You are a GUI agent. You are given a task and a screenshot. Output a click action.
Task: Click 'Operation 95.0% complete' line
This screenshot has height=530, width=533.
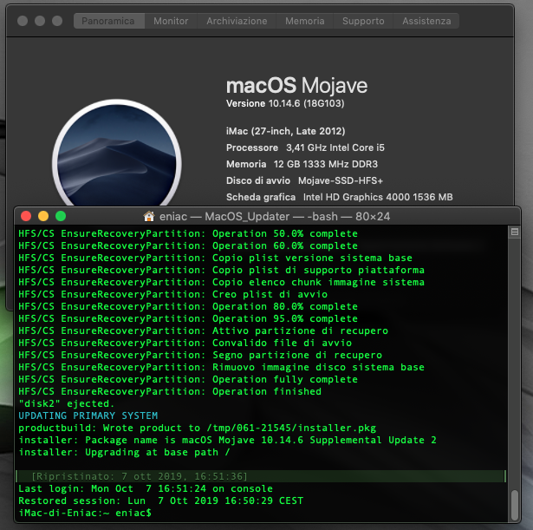(x=188, y=318)
